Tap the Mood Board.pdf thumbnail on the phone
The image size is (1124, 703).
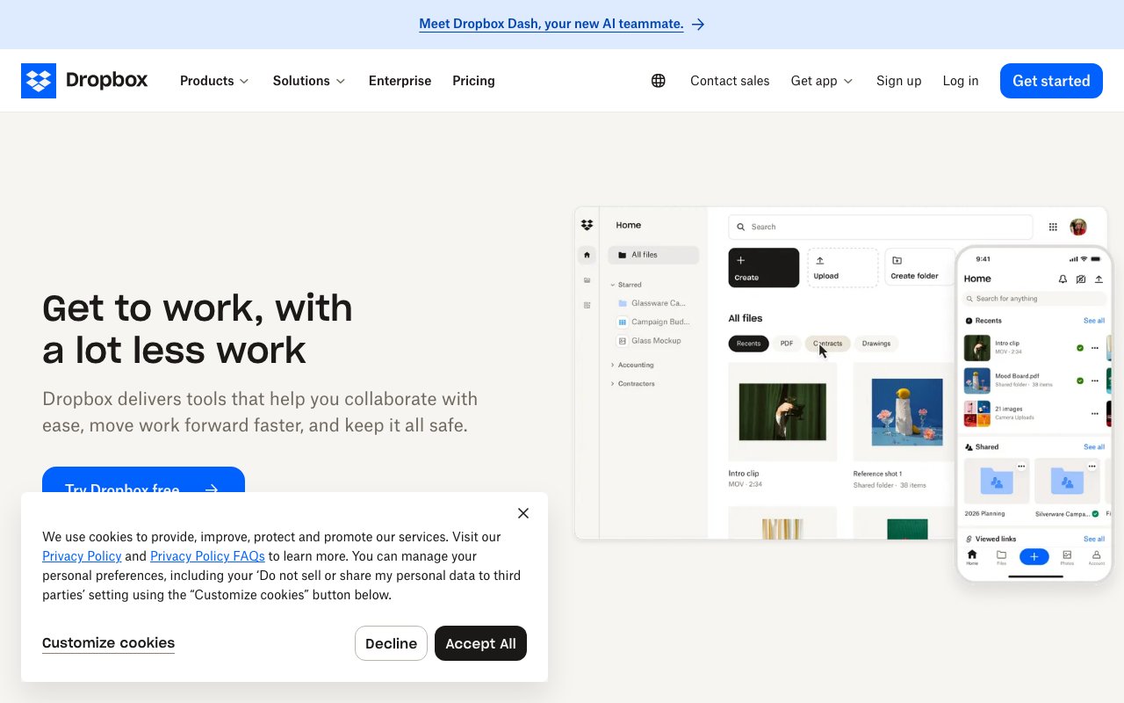977,380
